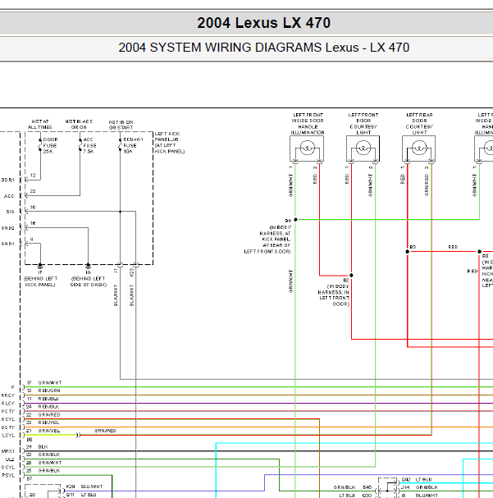493x498 pixels.
Task: Click the "2004 SYSTEM WIRING DIAGRAMS Lexus - LX 470" heading
Action: pos(264,48)
